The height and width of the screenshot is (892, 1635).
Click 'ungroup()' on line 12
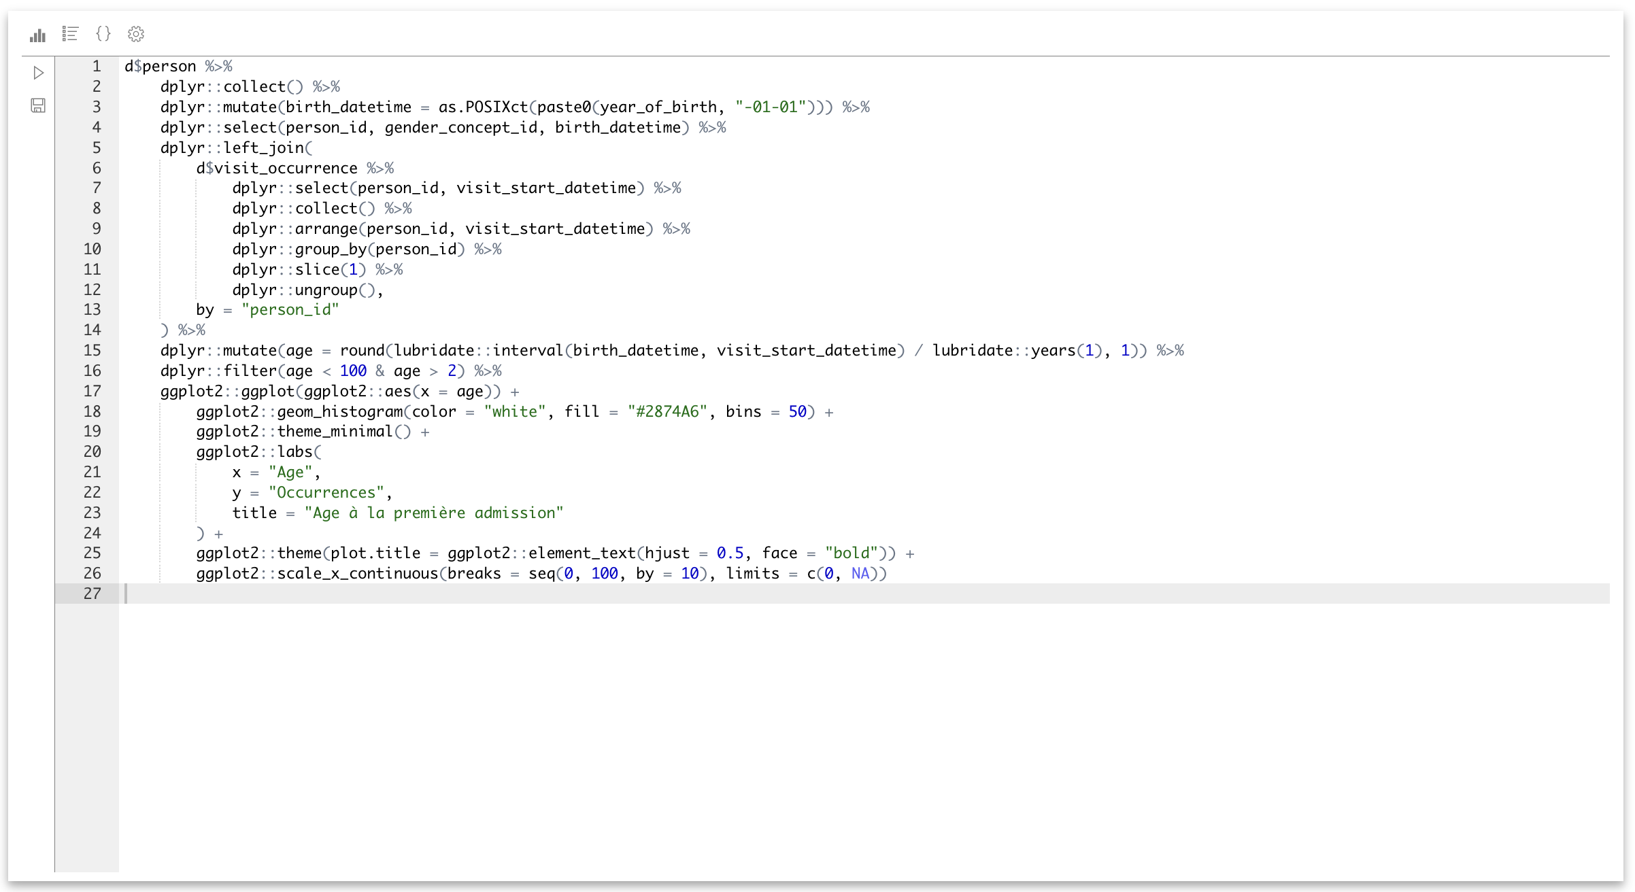(x=335, y=290)
